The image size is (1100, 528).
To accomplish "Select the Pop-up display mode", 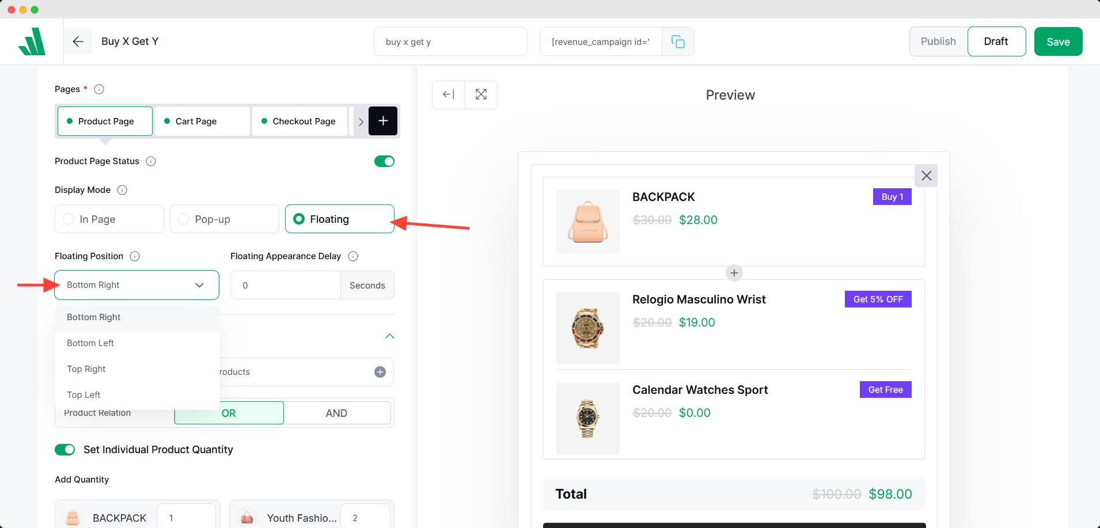I will coord(225,219).
